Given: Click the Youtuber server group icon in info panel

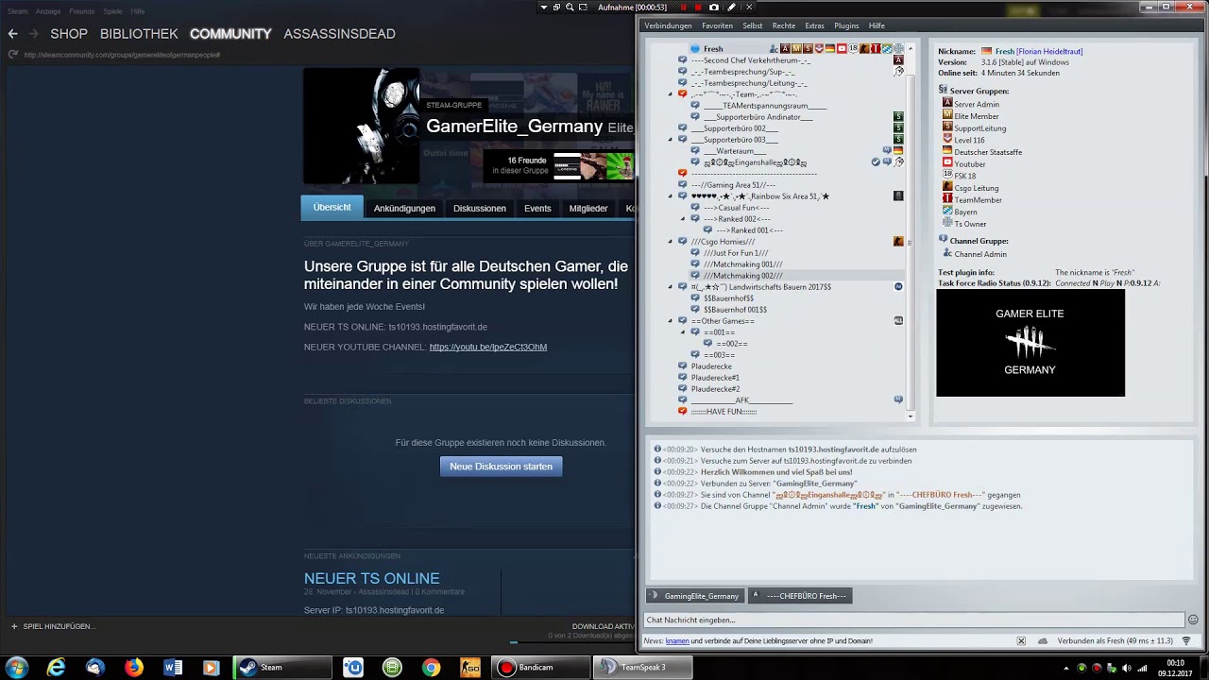Looking at the screenshot, I should (947, 163).
